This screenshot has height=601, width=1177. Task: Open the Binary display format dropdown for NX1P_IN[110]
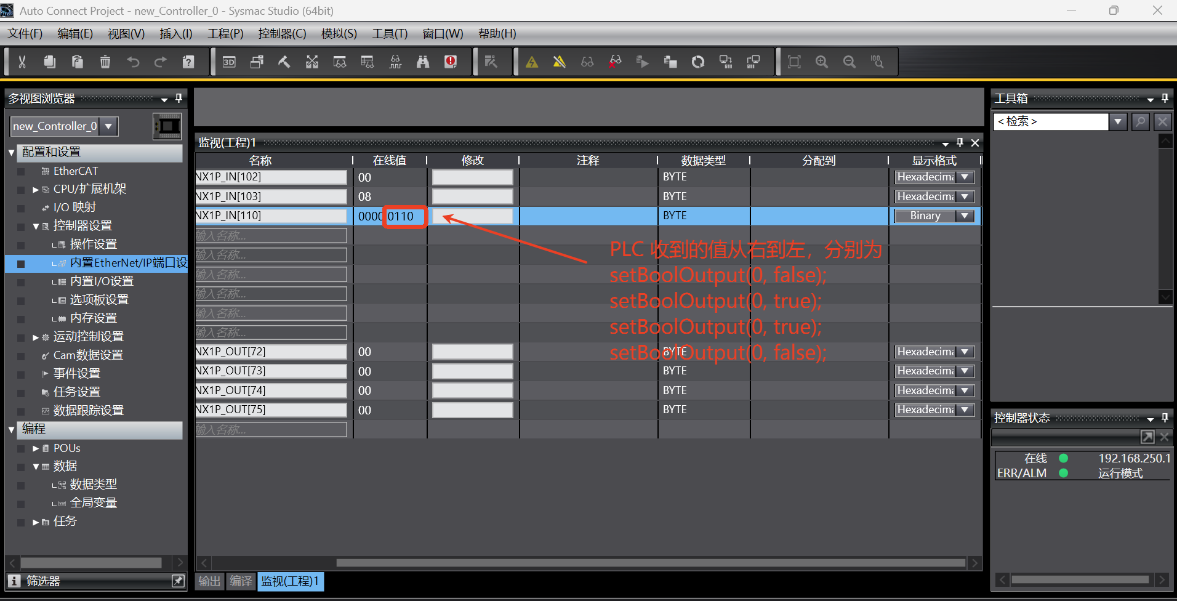965,216
